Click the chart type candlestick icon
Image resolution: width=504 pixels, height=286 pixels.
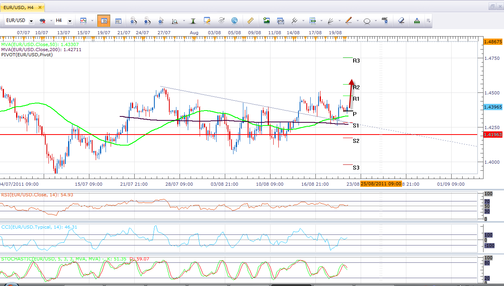[83, 20]
